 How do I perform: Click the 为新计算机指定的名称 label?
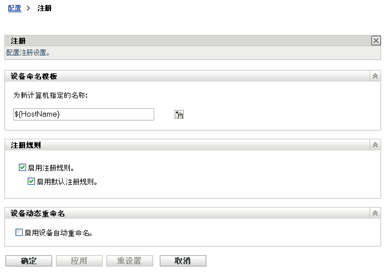pos(52,95)
